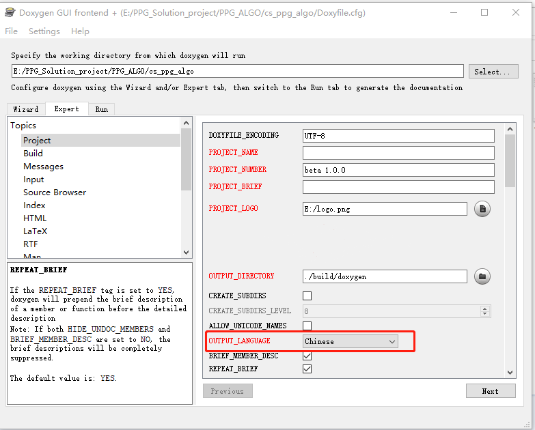Click the working directory path field
Image resolution: width=535 pixels, height=430 pixels.
pyautogui.click(x=238, y=71)
